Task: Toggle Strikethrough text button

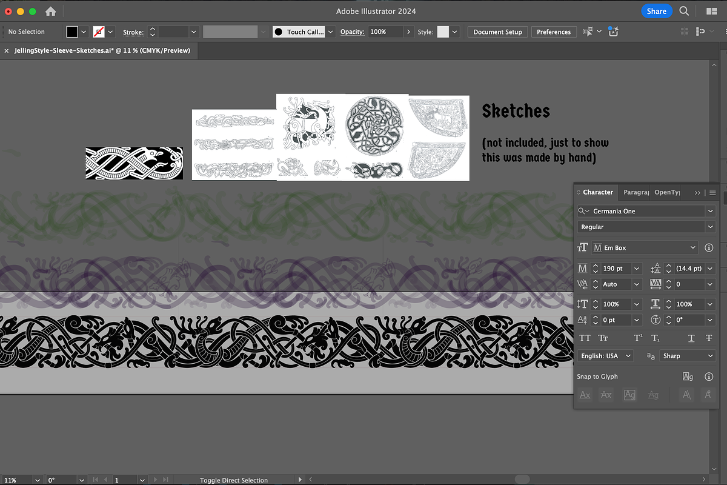Action: [x=709, y=338]
